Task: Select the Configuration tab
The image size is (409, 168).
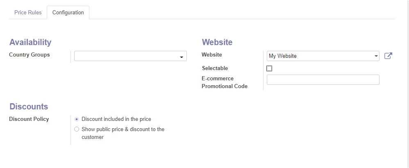Action: click(68, 13)
